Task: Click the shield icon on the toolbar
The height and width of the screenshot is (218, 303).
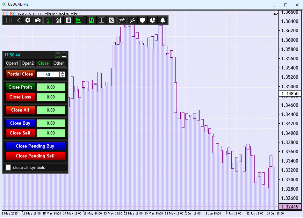Action: (142, 20)
